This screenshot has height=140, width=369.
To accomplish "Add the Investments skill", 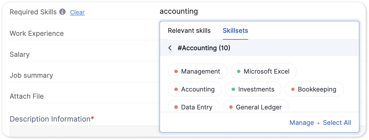I will 253,89.
